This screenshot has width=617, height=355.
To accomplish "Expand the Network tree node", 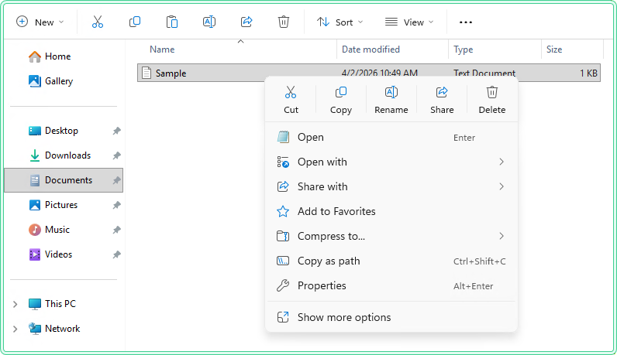I will tap(15, 329).
